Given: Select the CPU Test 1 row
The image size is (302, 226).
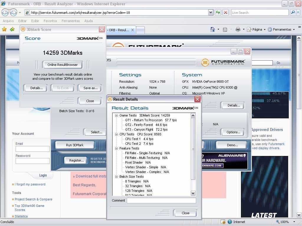Looking at the screenshot, I should point(139,139).
